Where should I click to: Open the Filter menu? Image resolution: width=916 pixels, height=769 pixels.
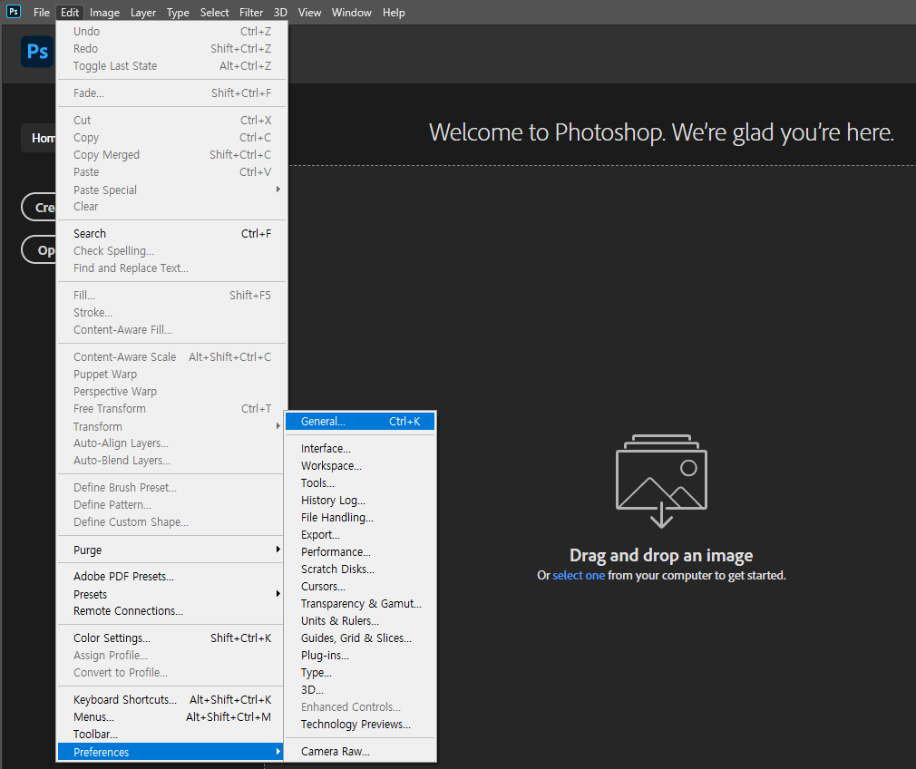pyautogui.click(x=251, y=13)
